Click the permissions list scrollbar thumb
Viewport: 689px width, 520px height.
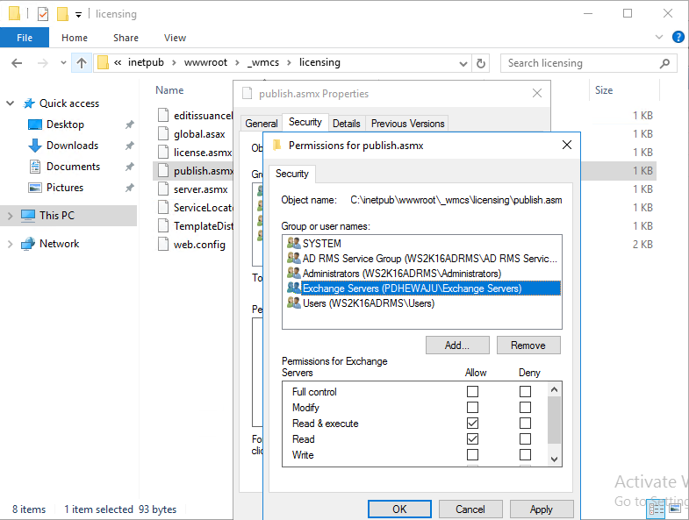554,420
